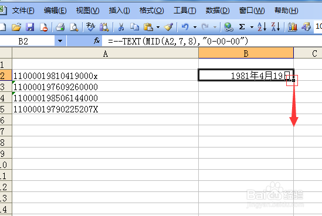Image resolution: width=322 pixels, height=216 pixels.
Task: Click the Open folder toolbar icon
Action: [16, 27]
